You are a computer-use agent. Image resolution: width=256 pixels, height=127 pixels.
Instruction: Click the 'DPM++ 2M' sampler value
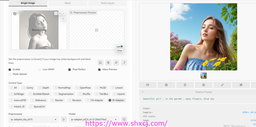point(249,112)
